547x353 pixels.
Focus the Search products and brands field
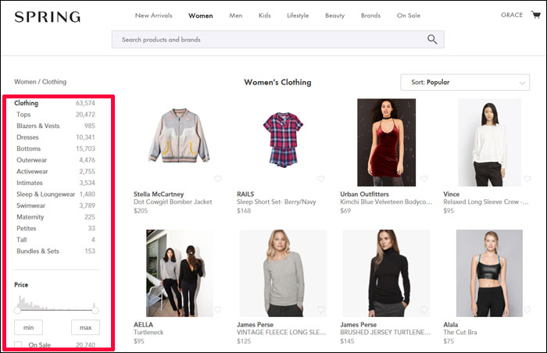(x=277, y=39)
